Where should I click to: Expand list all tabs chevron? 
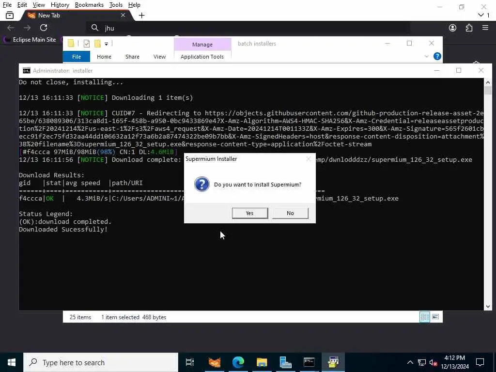pyautogui.click(x=481, y=15)
